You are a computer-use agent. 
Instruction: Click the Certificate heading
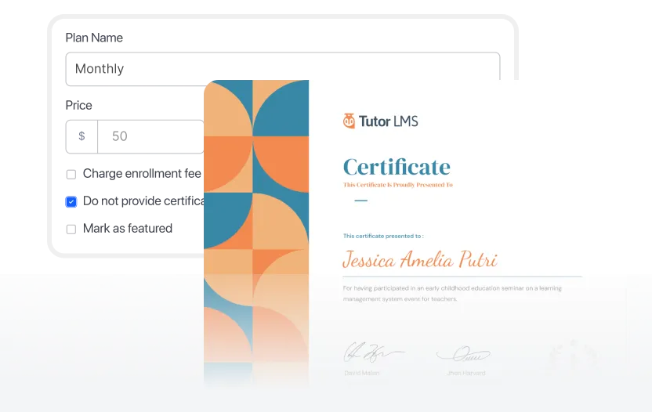[397, 167]
